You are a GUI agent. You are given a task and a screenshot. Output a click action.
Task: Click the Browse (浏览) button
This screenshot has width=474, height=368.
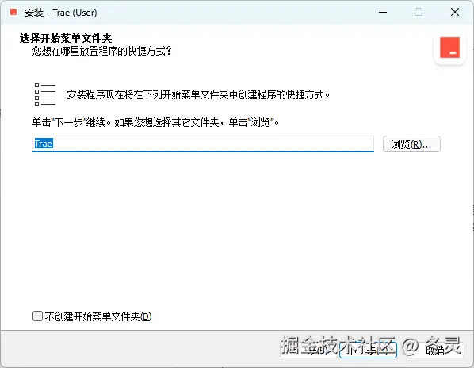[411, 144]
